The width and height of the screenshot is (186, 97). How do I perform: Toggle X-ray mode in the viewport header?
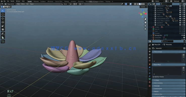[135, 4]
